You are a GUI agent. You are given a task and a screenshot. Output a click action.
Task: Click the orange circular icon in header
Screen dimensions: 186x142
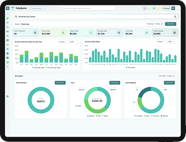[159, 8]
